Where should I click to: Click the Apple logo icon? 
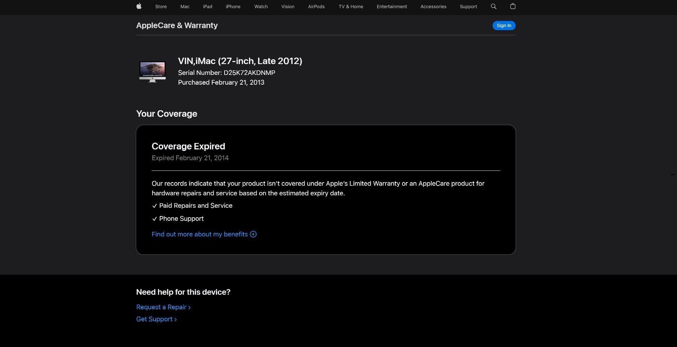(139, 6)
